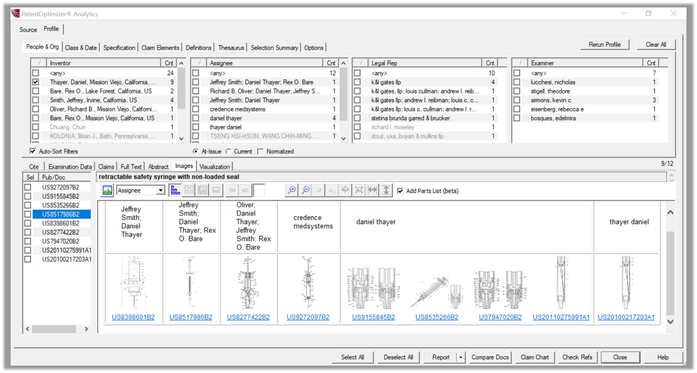Click the Inventor list vertical scrollbar thumb

point(182,89)
